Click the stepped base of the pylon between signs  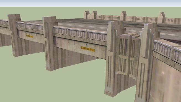coord(48,69)
